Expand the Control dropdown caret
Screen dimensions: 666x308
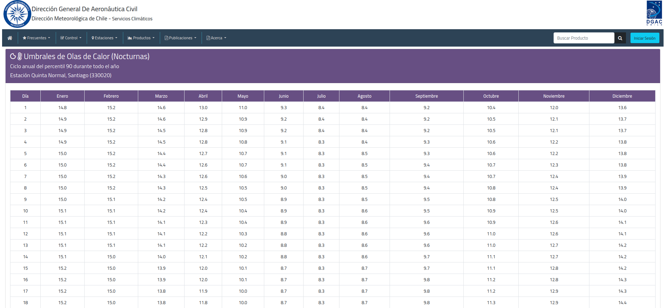pos(80,38)
